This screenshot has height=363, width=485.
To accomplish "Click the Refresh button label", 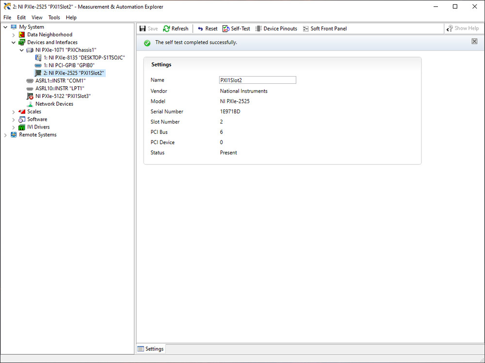I will click(180, 29).
